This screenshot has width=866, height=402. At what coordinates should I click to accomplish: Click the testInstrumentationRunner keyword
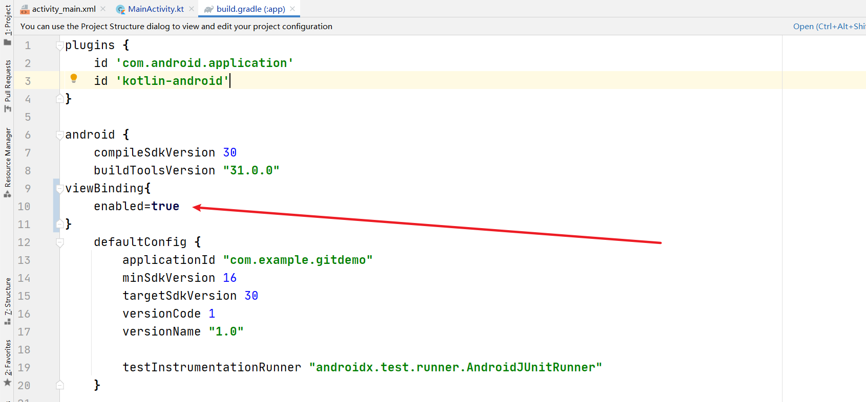pos(212,367)
